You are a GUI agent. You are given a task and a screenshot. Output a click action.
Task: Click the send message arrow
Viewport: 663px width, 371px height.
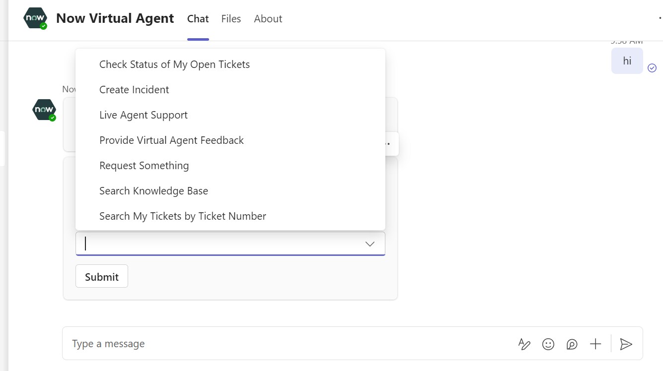[x=626, y=344]
